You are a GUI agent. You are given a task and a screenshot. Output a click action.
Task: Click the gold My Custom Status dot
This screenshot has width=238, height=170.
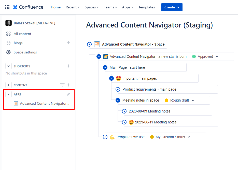[x=152, y=137]
